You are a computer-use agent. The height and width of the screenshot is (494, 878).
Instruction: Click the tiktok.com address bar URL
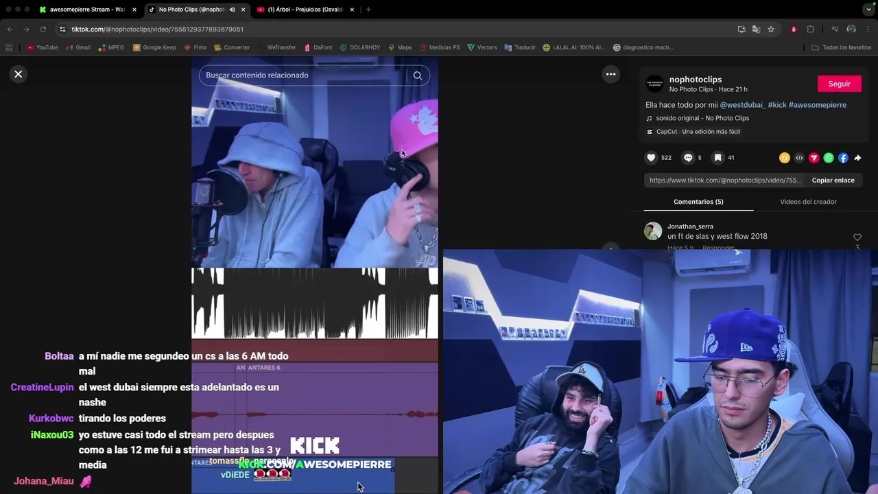tap(157, 30)
